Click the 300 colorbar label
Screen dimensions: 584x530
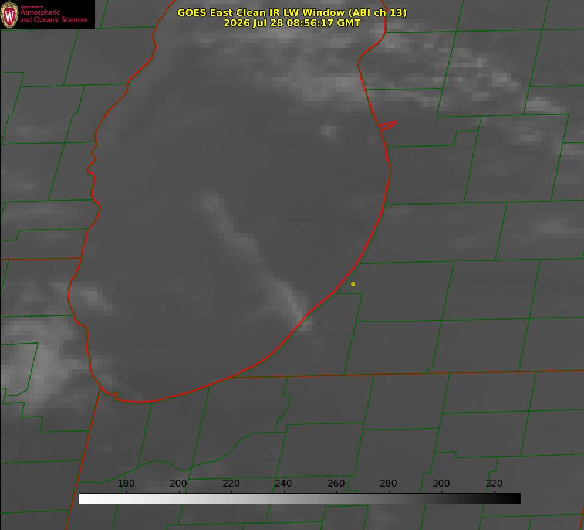tap(441, 483)
